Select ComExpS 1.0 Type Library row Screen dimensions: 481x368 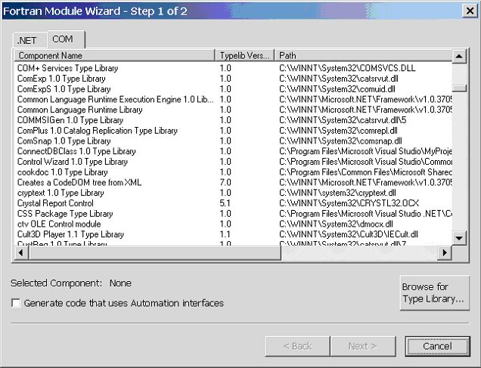click(x=233, y=89)
